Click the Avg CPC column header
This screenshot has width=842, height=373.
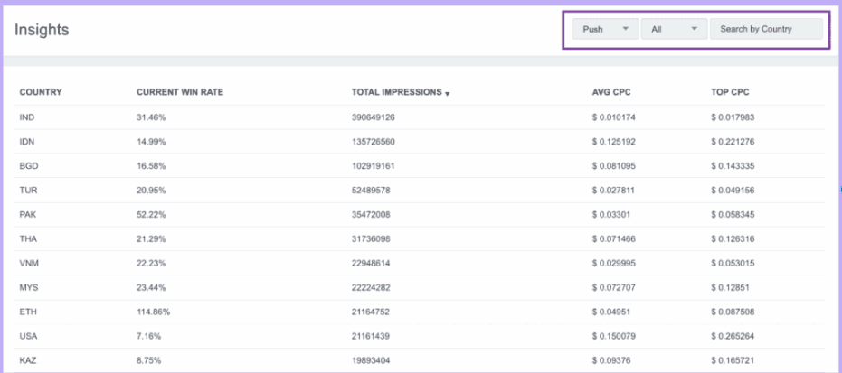tap(610, 92)
